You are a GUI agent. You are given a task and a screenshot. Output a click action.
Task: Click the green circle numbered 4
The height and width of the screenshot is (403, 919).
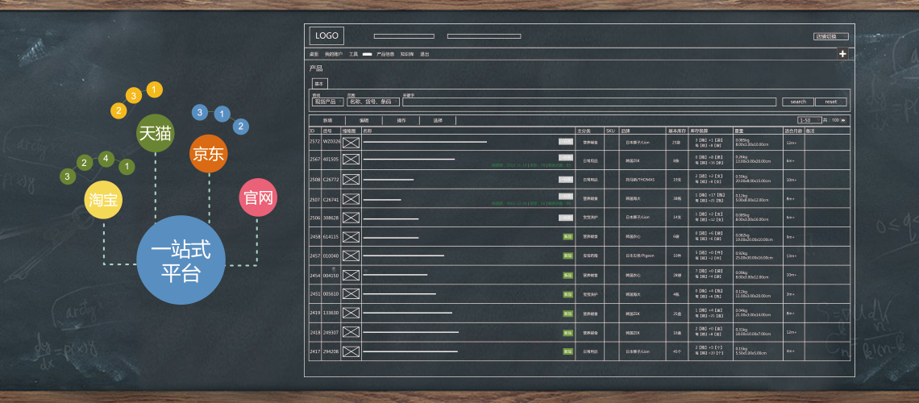[106, 158]
